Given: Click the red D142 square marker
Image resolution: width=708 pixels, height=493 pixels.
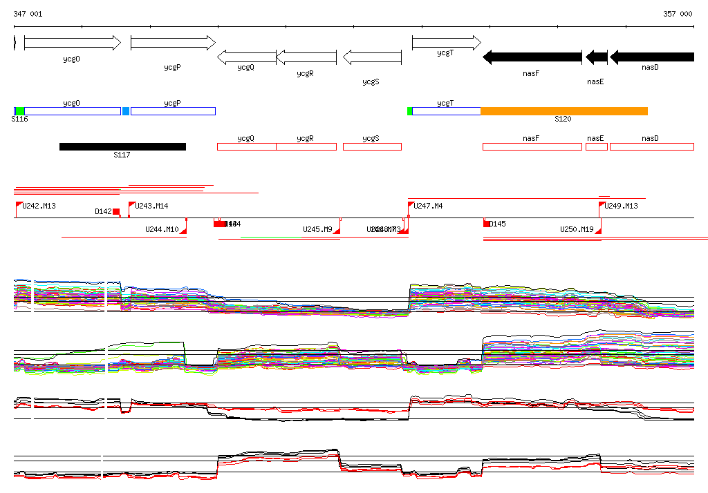Looking at the screenshot, I should point(116,211).
